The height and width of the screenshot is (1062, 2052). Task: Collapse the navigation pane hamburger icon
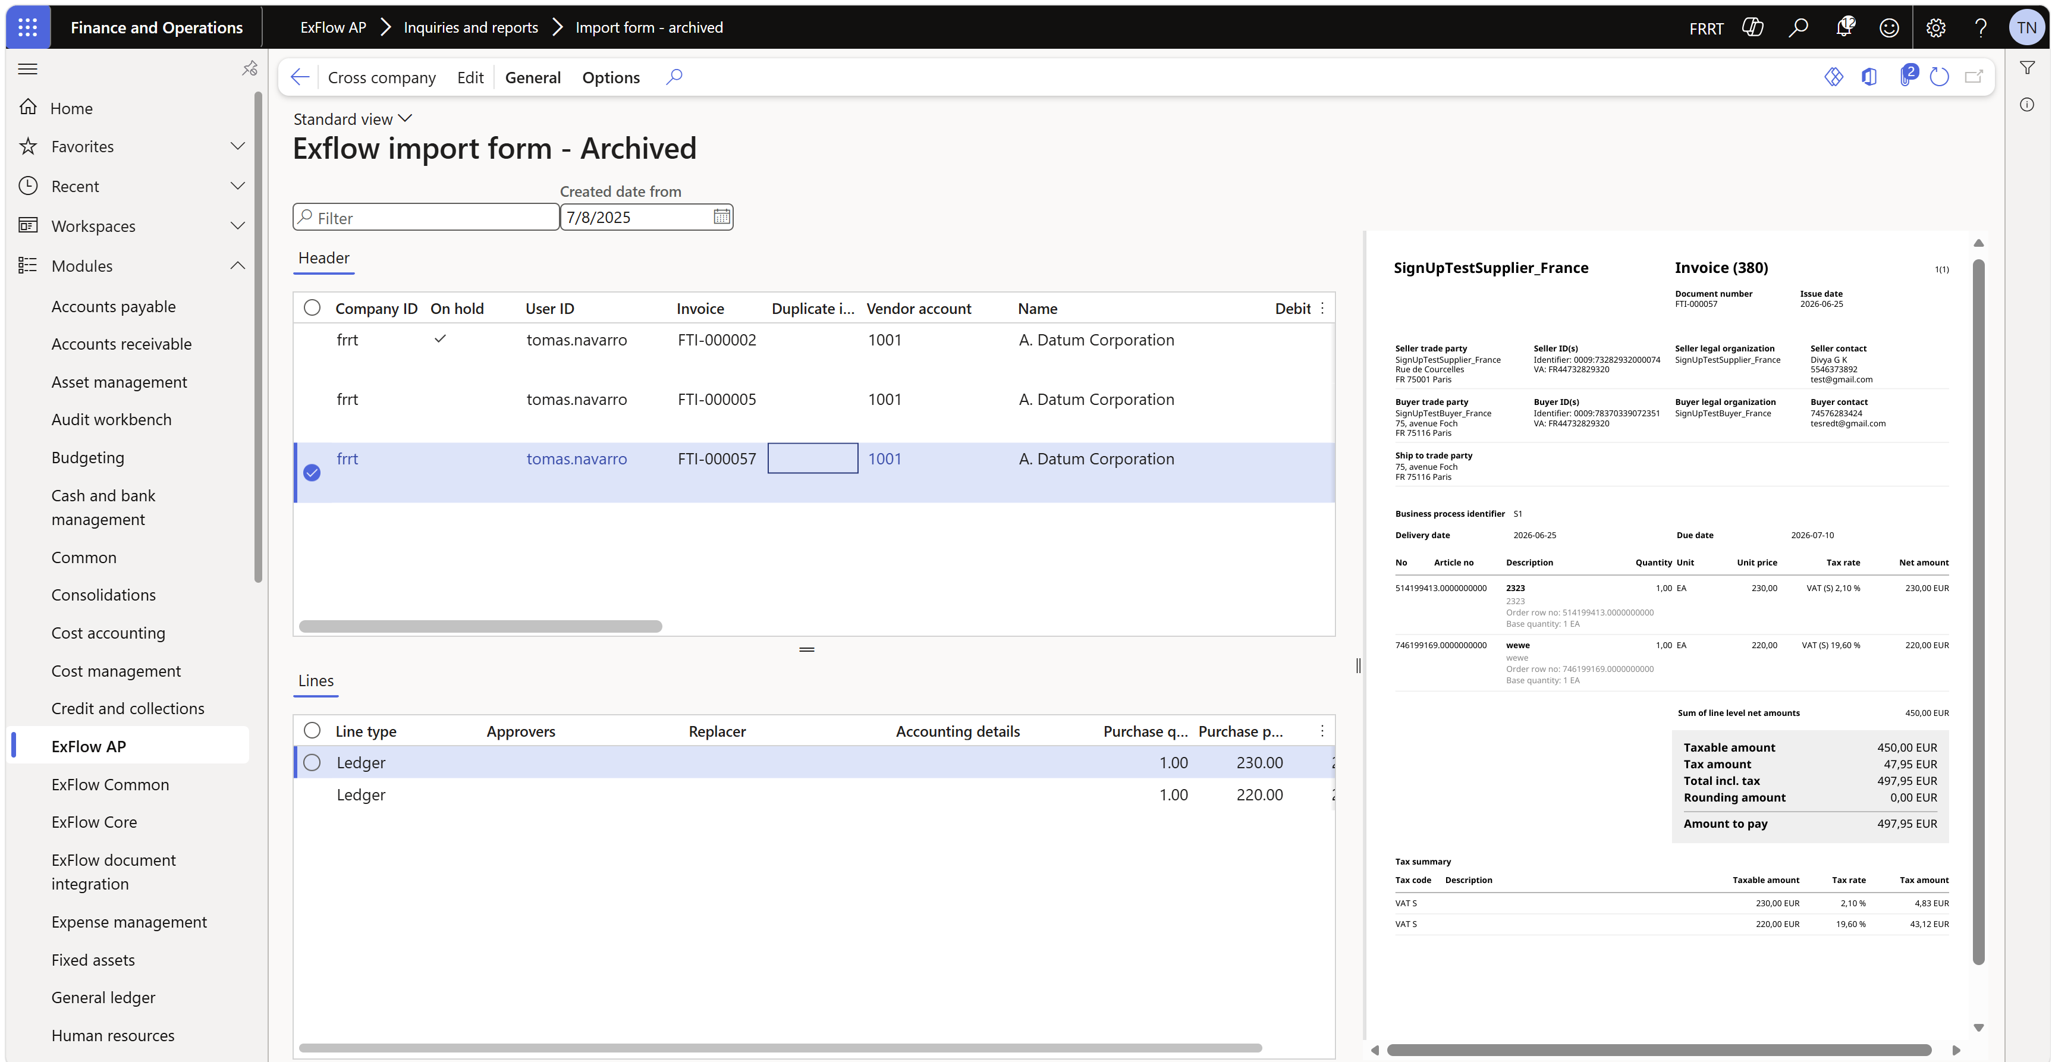pos(28,70)
